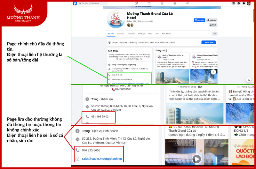Viewport: 256px width, 169px height.
Task: Switch to the 'Ảnh' tab
Action: pos(157,34)
